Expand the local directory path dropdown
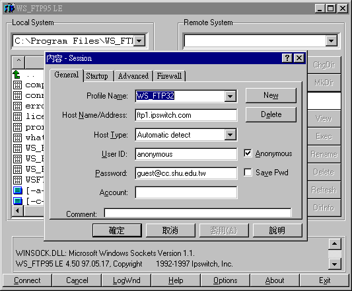 pos(139,41)
